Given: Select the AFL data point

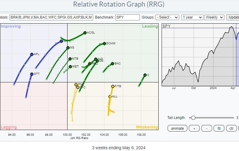Looking at the screenshot, I should pos(32,54).
